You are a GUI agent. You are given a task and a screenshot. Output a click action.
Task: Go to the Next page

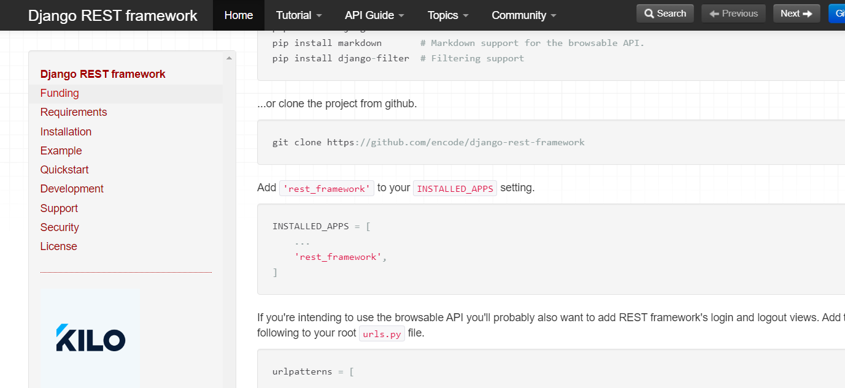[797, 13]
